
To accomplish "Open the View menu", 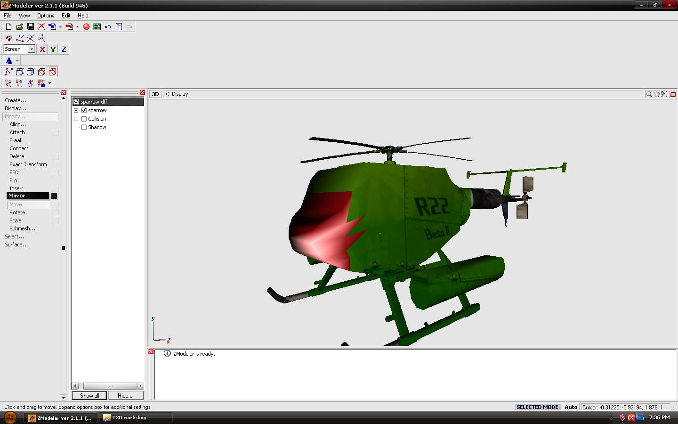I will tap(24, 16).
